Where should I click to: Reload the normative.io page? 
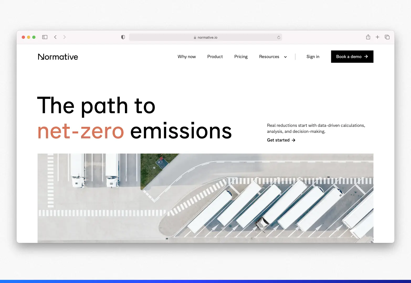278,37
